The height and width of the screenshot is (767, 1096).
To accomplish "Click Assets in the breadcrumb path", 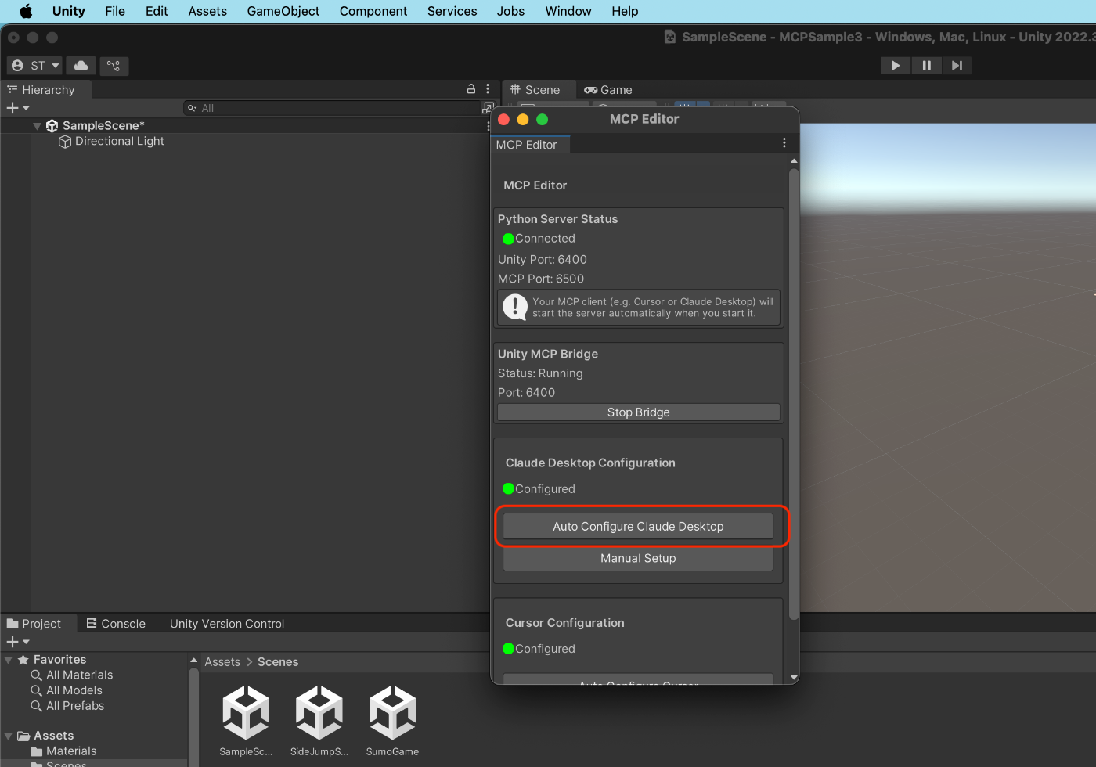I will 222,662.
